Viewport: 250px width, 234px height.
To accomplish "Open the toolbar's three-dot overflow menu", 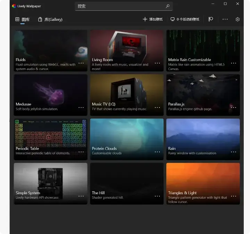I will tap(225, 19).
